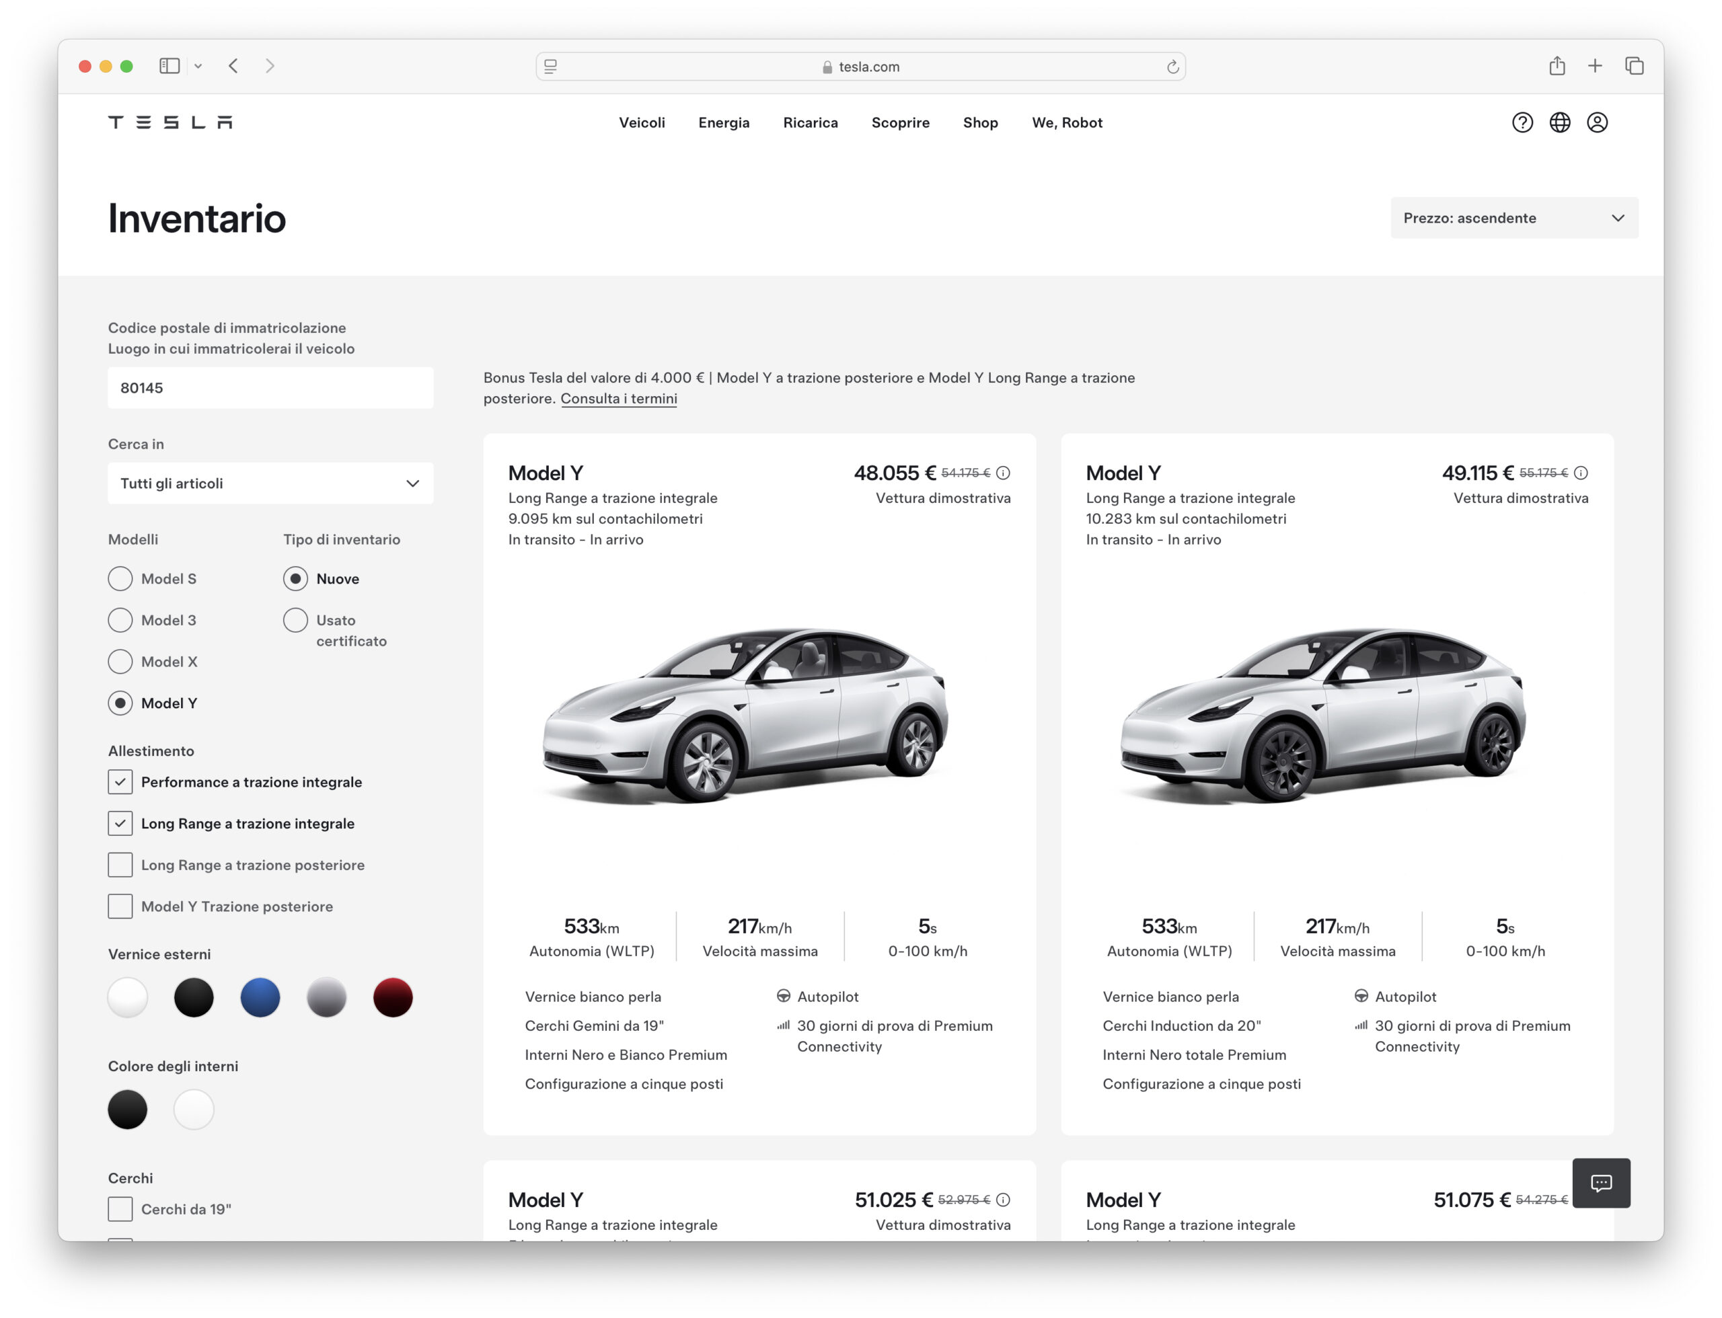Toggle the Safari sidebar
Image resolution: width=1722 pixels, height=1318 pixels.
170,66
